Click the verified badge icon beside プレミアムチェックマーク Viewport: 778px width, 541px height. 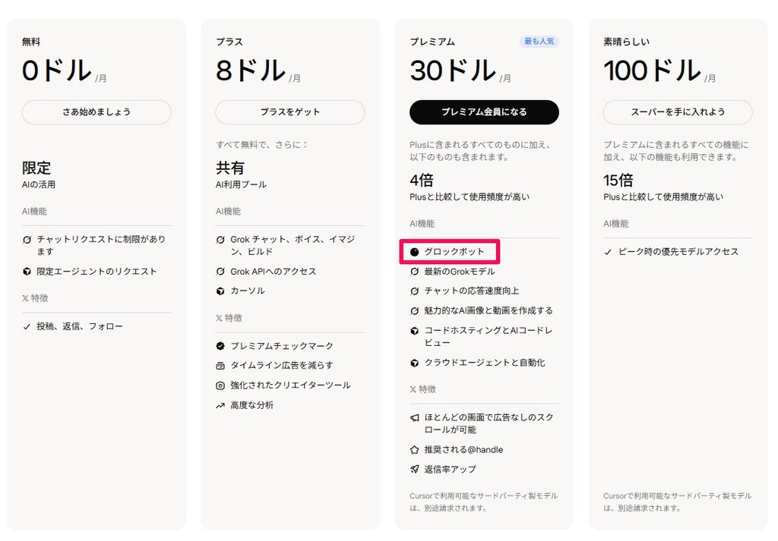coord(220,346)
